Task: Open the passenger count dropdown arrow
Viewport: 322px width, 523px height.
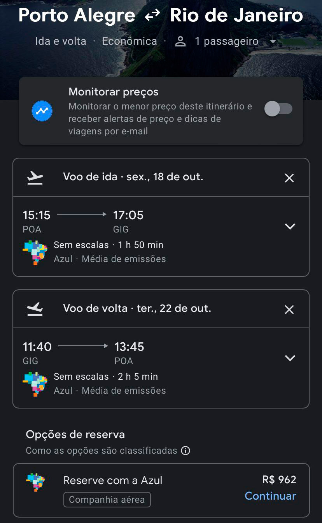Action: coord(273,42)
